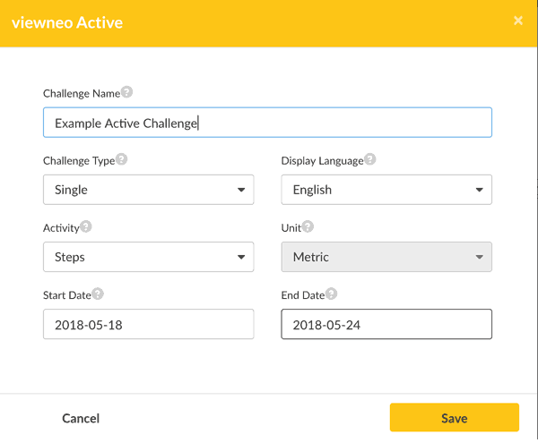Viewport: 538px width, 443px height.
Task: Open the Challenge Type dropdown showing Single
Action: (x=149, y=190)
